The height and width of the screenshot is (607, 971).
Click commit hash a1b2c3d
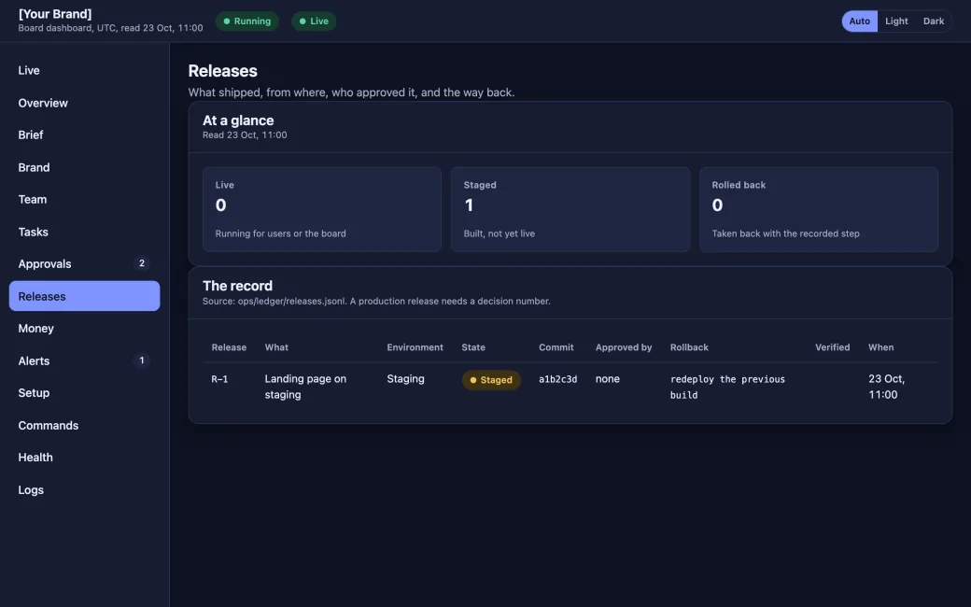tap(558, 379)
